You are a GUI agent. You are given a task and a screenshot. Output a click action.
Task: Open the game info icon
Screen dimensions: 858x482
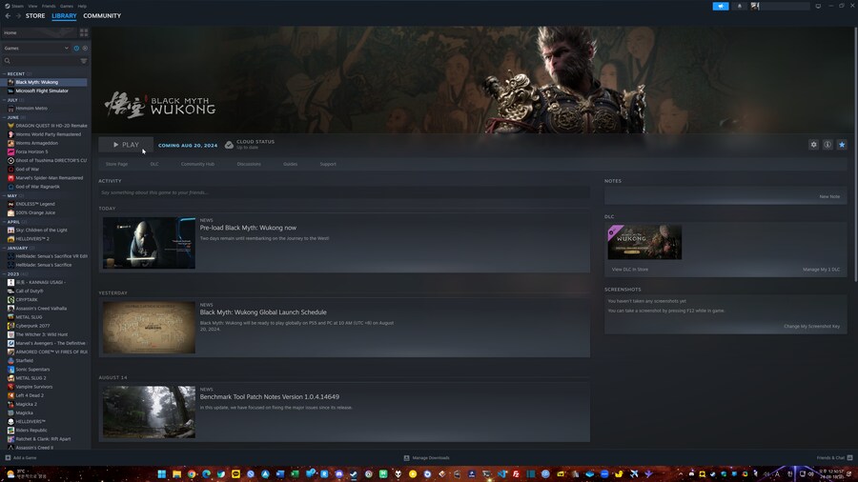tap(827, 145)
